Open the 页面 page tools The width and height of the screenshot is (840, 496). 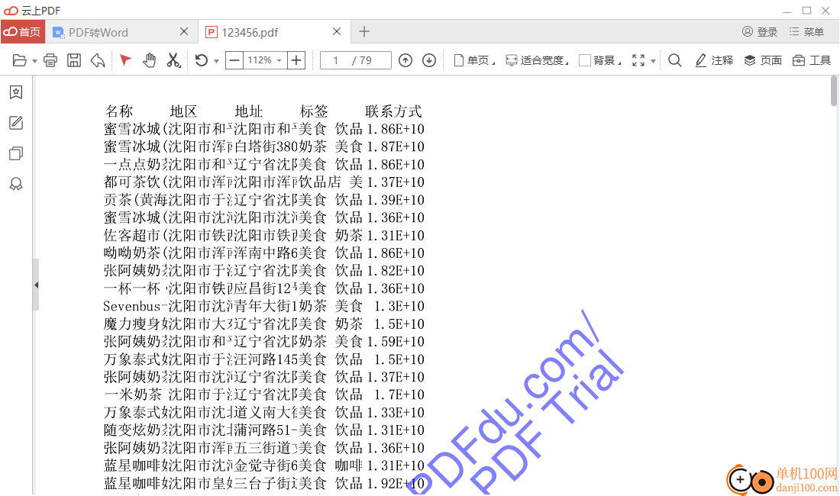point(764,60)
